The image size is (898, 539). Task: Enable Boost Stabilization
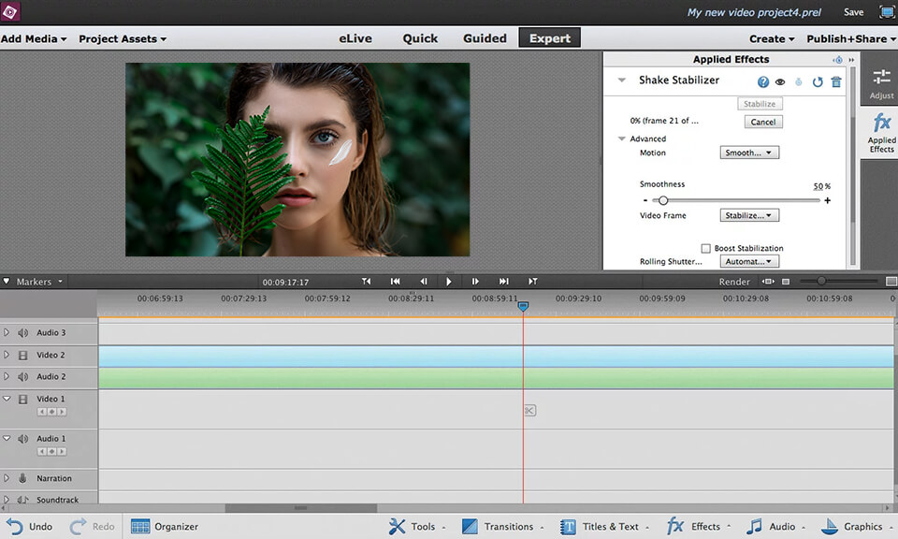(707, 247)
